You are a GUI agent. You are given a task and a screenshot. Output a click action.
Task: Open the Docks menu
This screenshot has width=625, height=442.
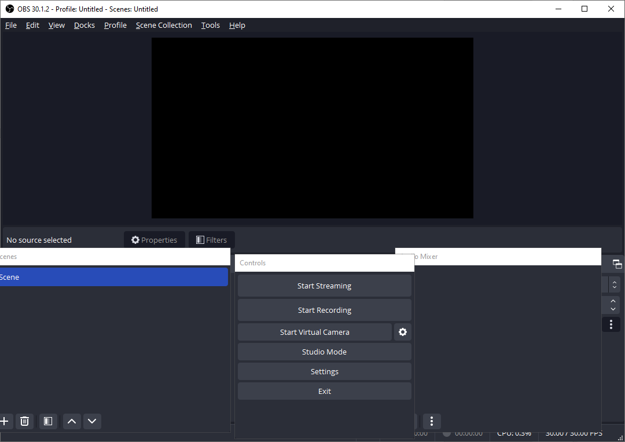(x=84, y=25)
